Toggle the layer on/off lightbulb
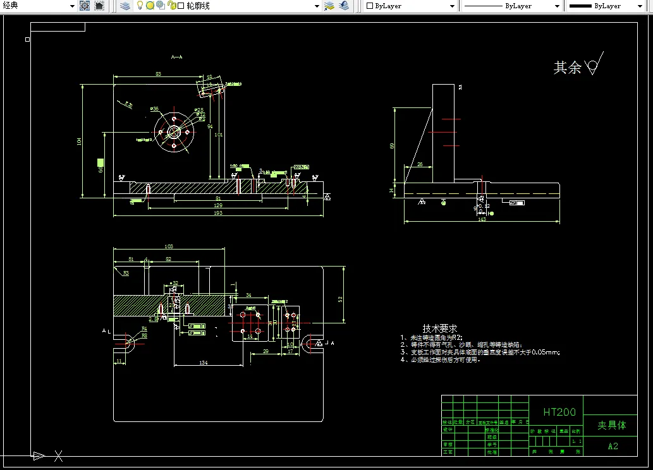Viewport: 653px width, 470px height. click(x=140, y=6)
